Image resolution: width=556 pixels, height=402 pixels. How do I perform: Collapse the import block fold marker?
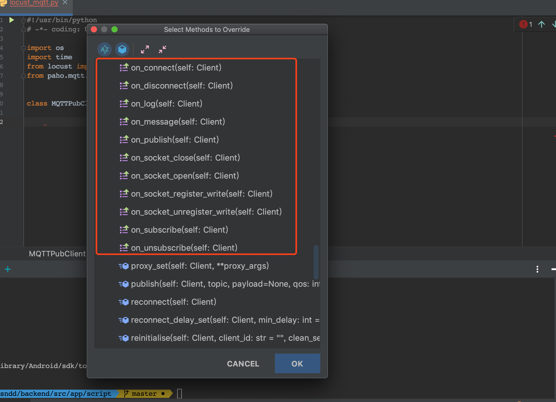tap(23, 48)
